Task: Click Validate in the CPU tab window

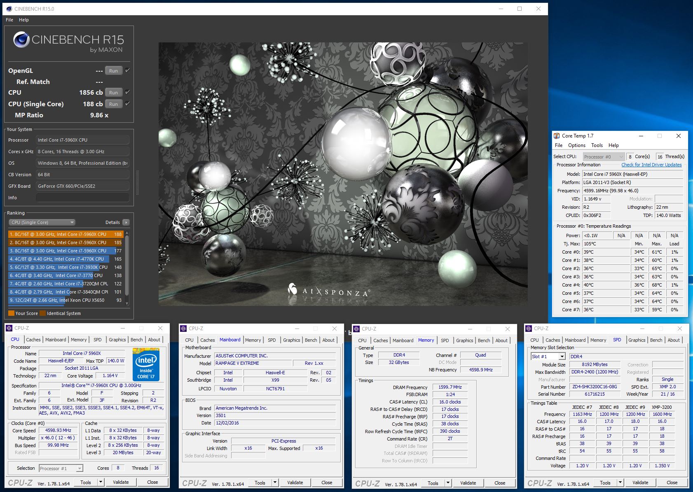Action: pos(121,482)
